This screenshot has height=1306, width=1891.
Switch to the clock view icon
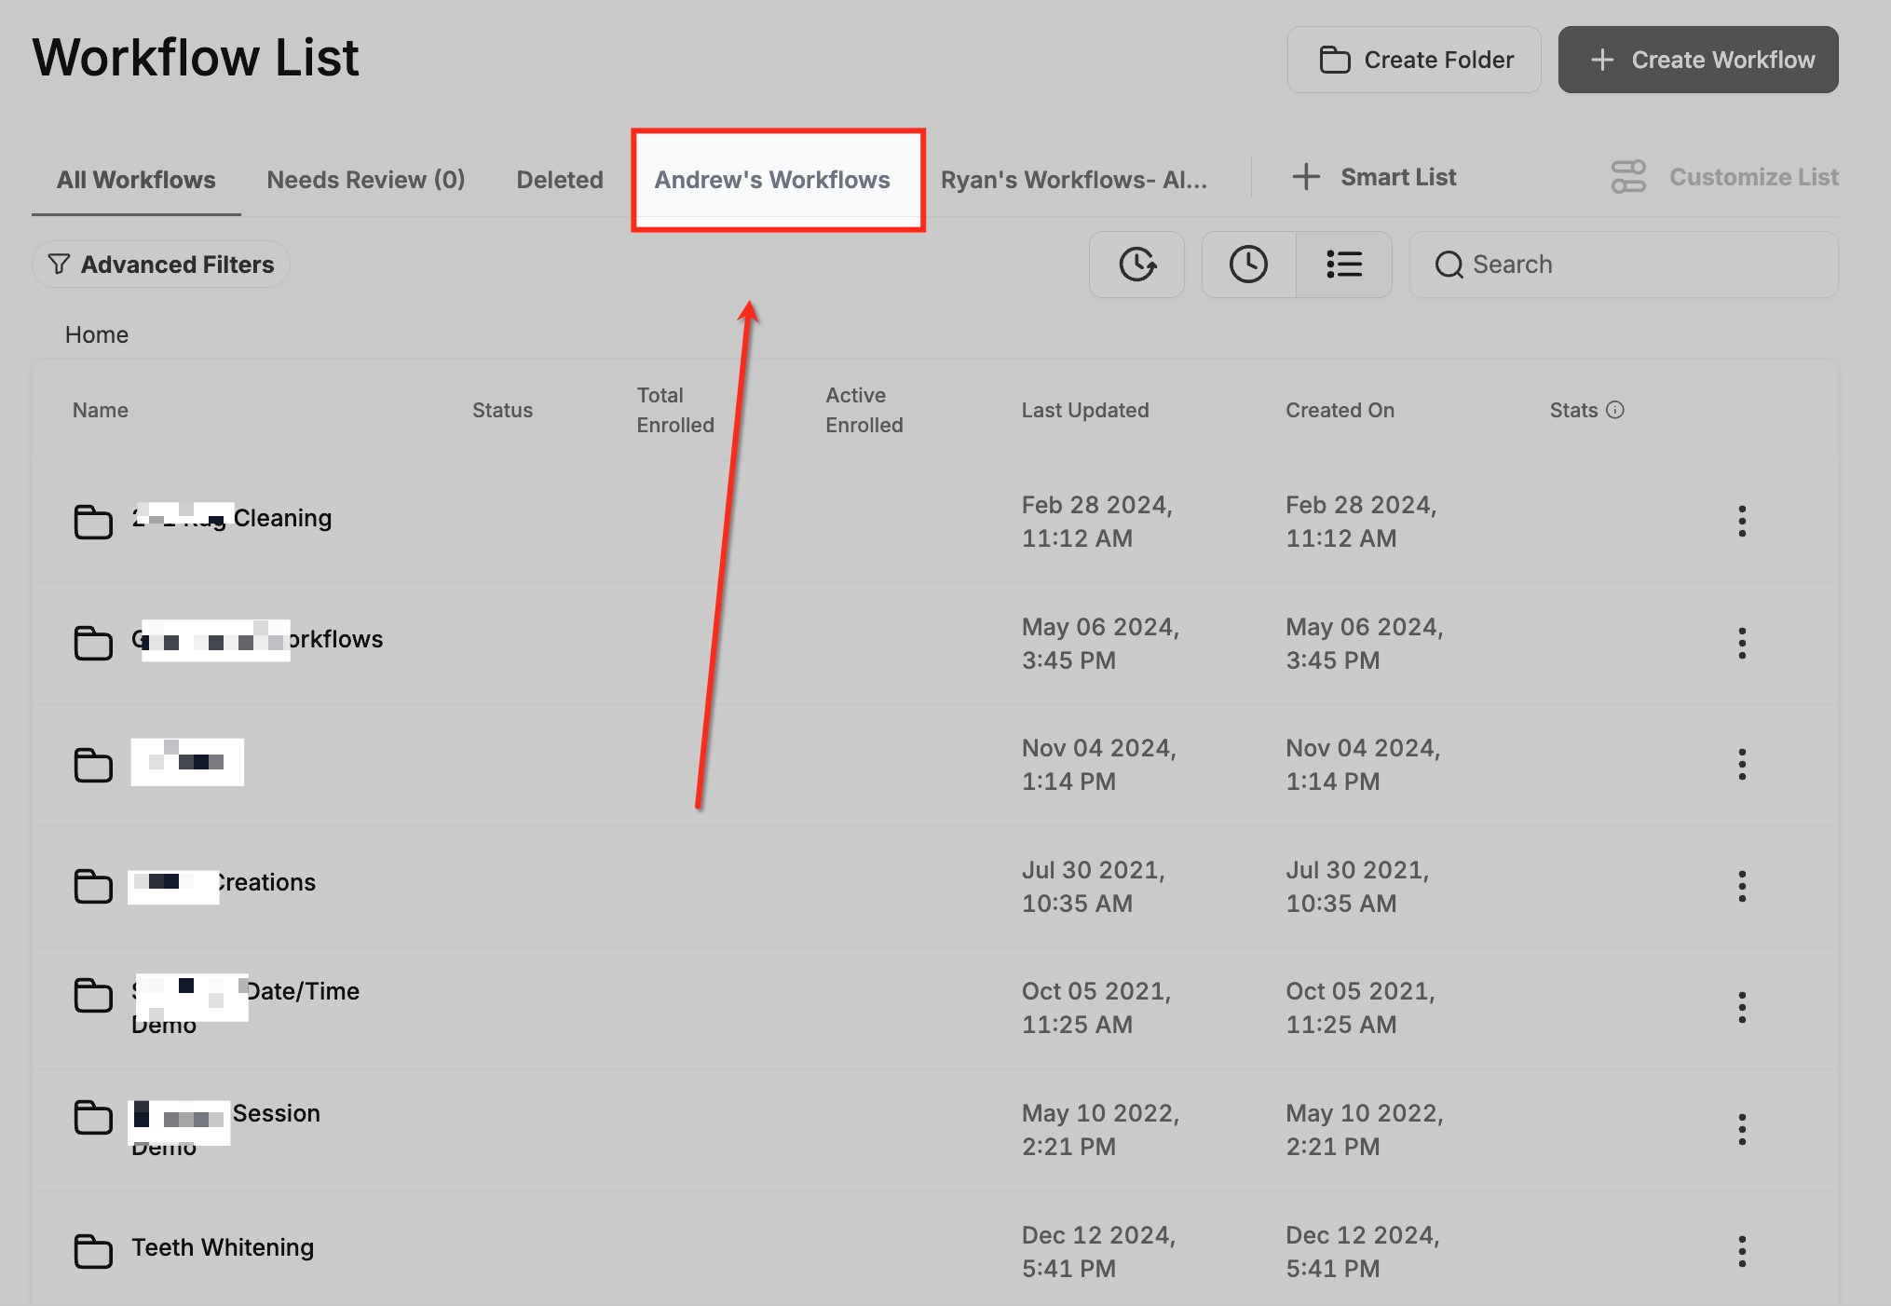[1248, 265]
